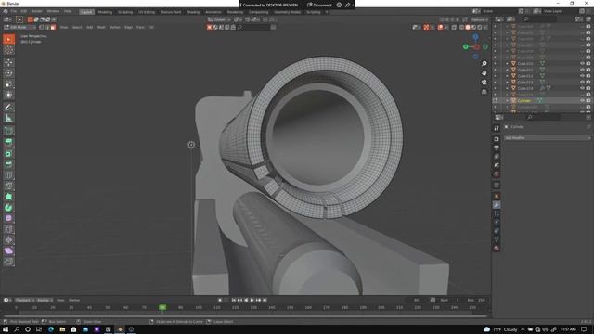
Task: Click the viewport pan hand icon
Action: click(484, 72)
